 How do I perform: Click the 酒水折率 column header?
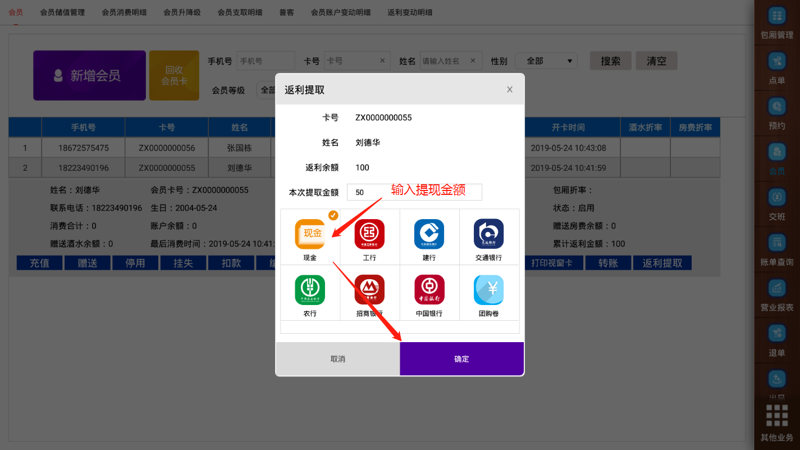tap(645, 128)
